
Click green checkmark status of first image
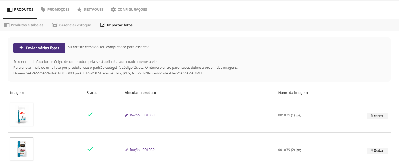click(90, 114)
